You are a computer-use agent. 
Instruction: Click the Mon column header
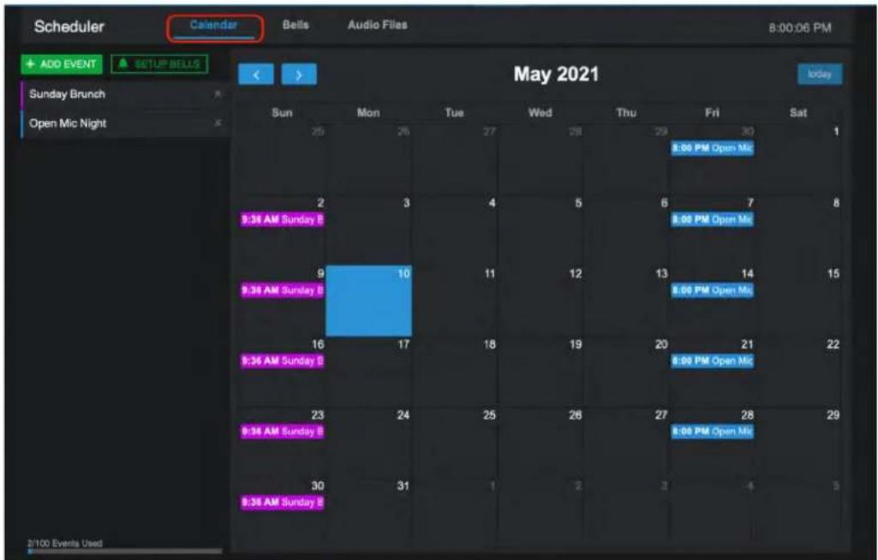[368, 112]
